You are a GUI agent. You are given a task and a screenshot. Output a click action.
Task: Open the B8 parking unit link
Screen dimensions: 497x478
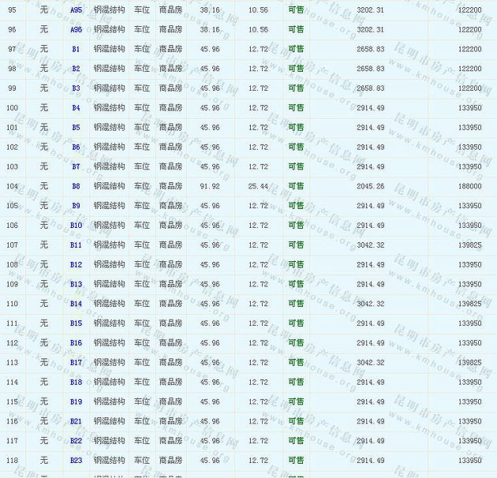click(x=76, y=186)
